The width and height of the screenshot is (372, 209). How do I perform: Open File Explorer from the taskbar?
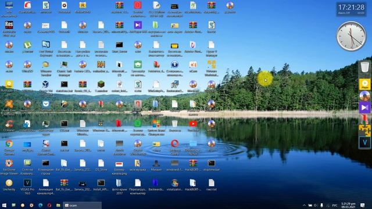point(58,205)
